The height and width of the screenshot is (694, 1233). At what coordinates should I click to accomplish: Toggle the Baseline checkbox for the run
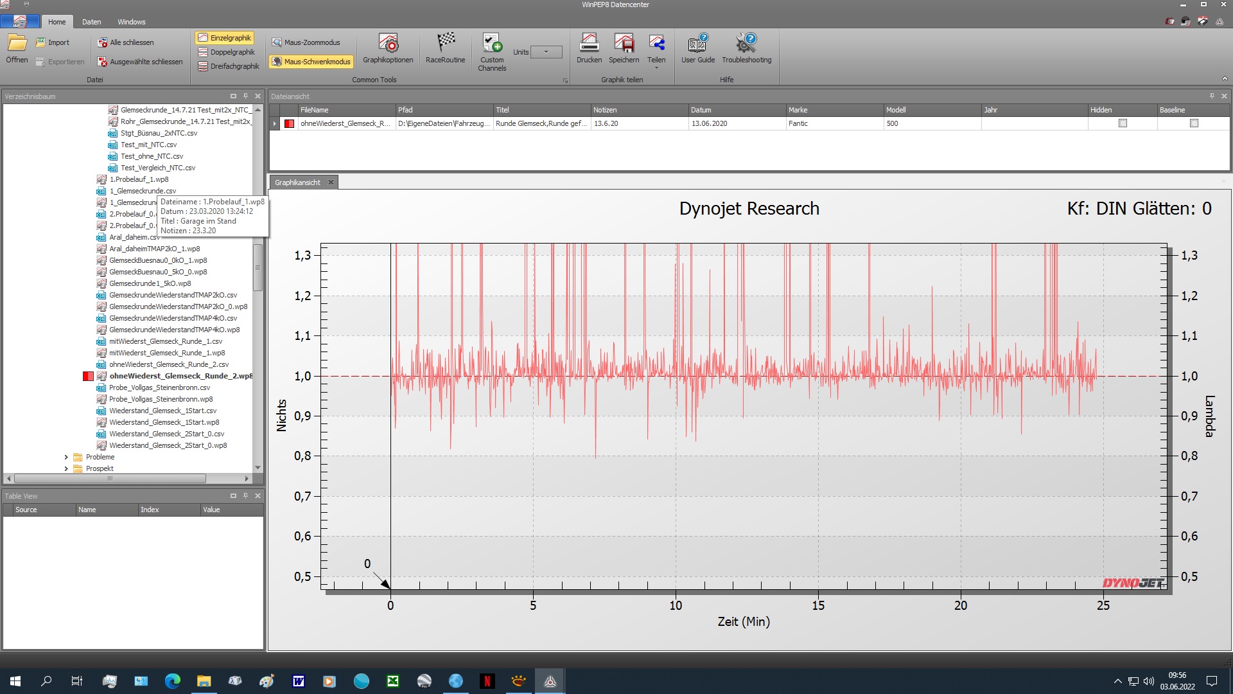click(x=1194, y=123)
